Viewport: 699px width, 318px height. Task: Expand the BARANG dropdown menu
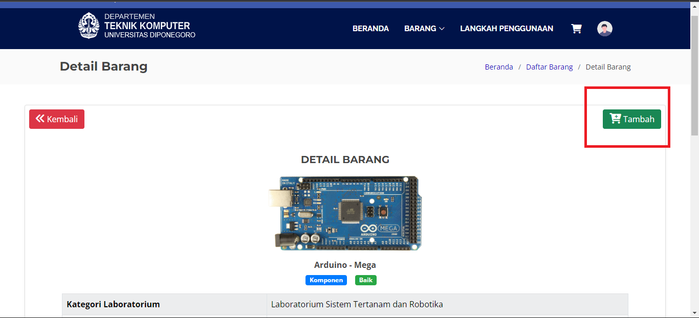tap(424, 29)
